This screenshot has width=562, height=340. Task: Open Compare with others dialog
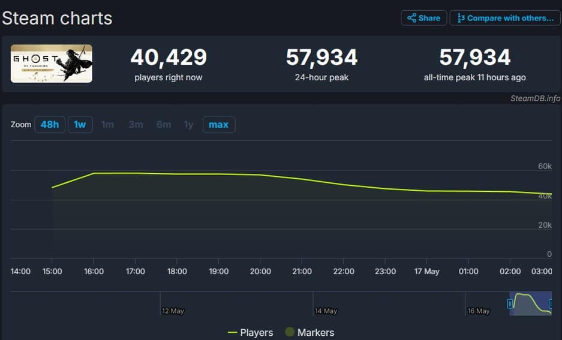tap(505, 18)
